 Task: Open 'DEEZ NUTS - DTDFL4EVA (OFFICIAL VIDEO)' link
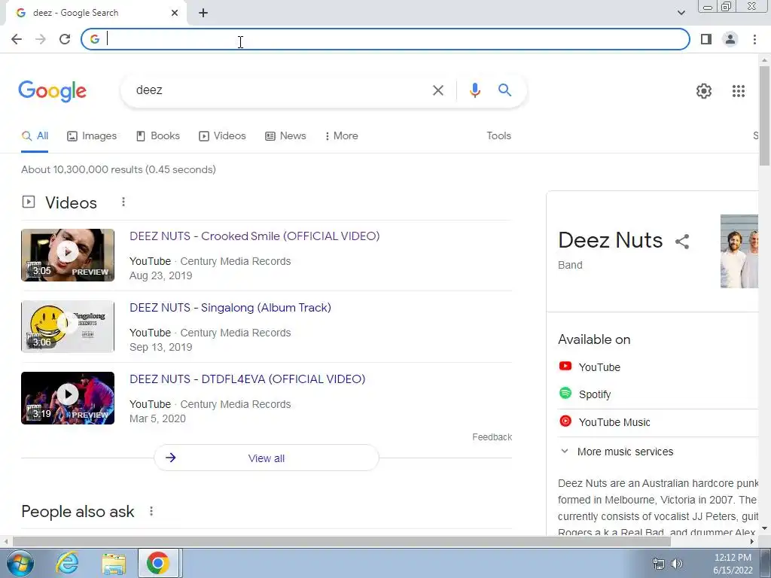(247, 379)
